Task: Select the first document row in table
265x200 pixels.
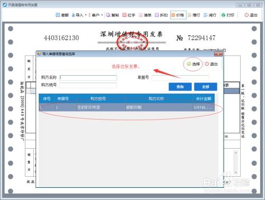Action: (127, 107)
